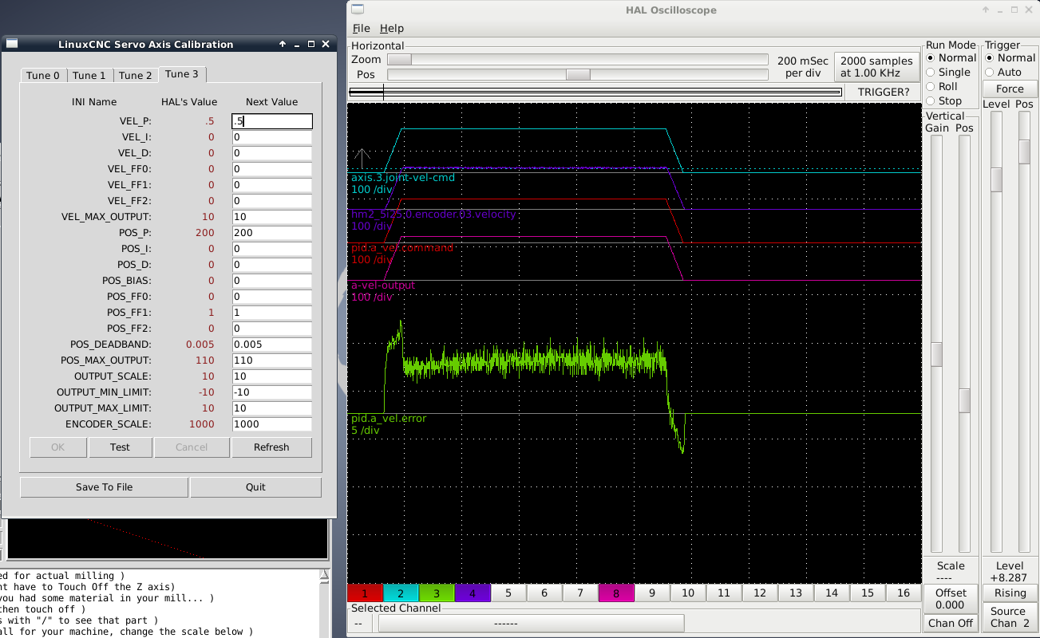Image resolution: width=1040 pixels, height=638 pixels.
Task: Select oscilloscope channel 8 (magenta)
Action: (x=616, y=593)
